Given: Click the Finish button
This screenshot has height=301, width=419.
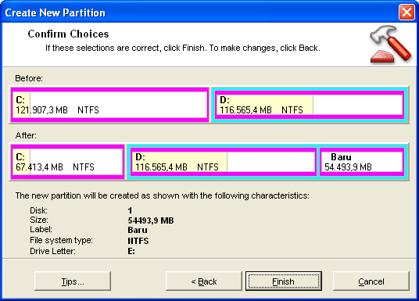Looking at the screenshot, I should click(284, 281).
